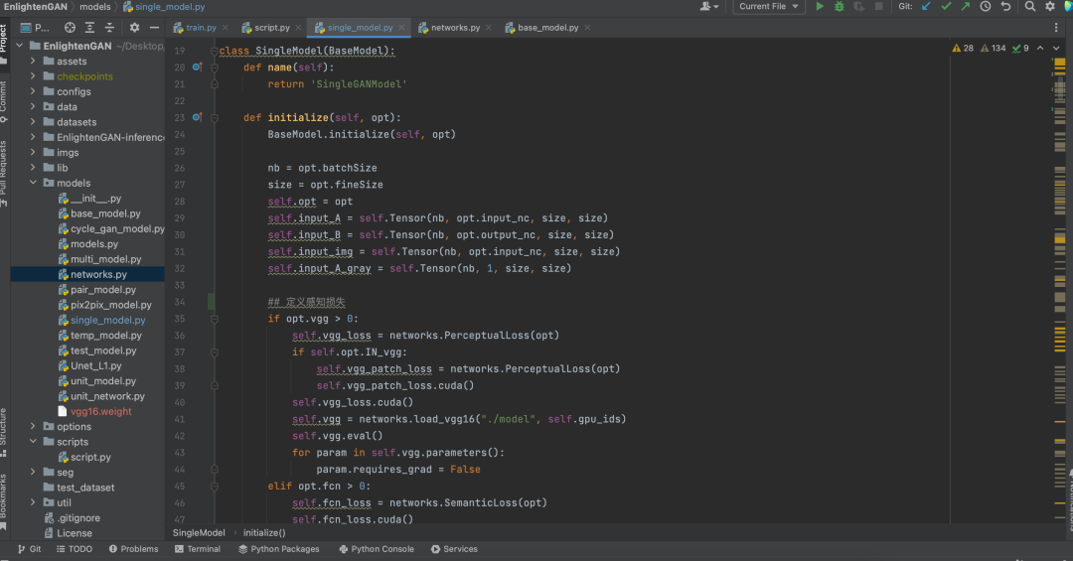Click the override gutter icon on the def name line

coord(197,68)
